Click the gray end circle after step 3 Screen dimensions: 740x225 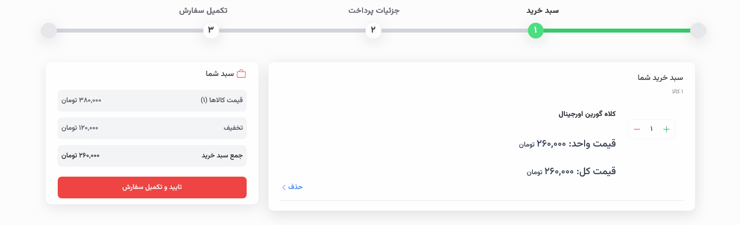49,31
